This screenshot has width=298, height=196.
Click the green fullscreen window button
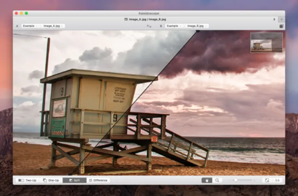click(27, 13)
